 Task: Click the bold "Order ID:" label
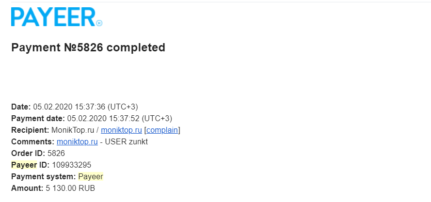[28, 153]
